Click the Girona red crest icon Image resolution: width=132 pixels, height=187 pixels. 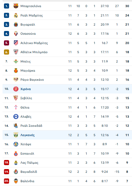click(x=16, y=89)
